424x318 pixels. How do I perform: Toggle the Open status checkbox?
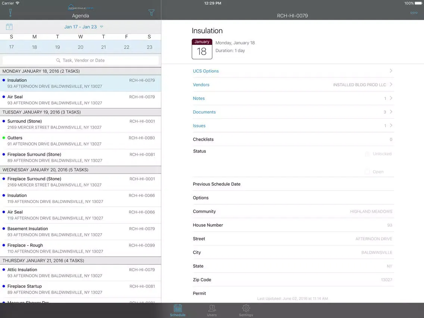[367, 172]
